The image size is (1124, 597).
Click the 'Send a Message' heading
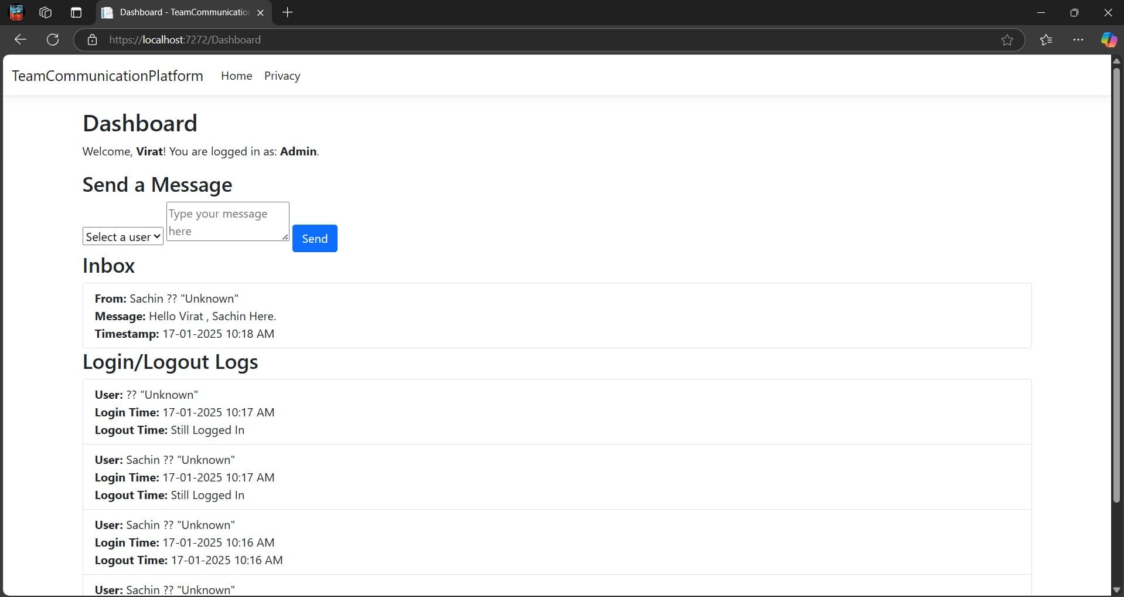point(158,185)
